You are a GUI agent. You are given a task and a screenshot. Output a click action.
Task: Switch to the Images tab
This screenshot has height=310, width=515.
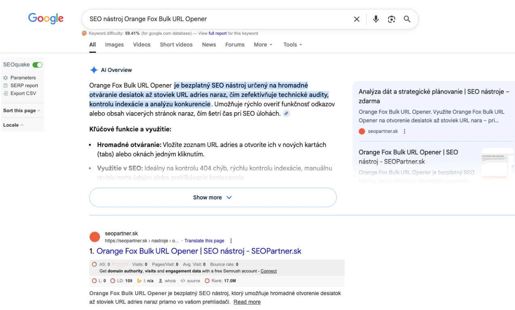tap(114, 45)
